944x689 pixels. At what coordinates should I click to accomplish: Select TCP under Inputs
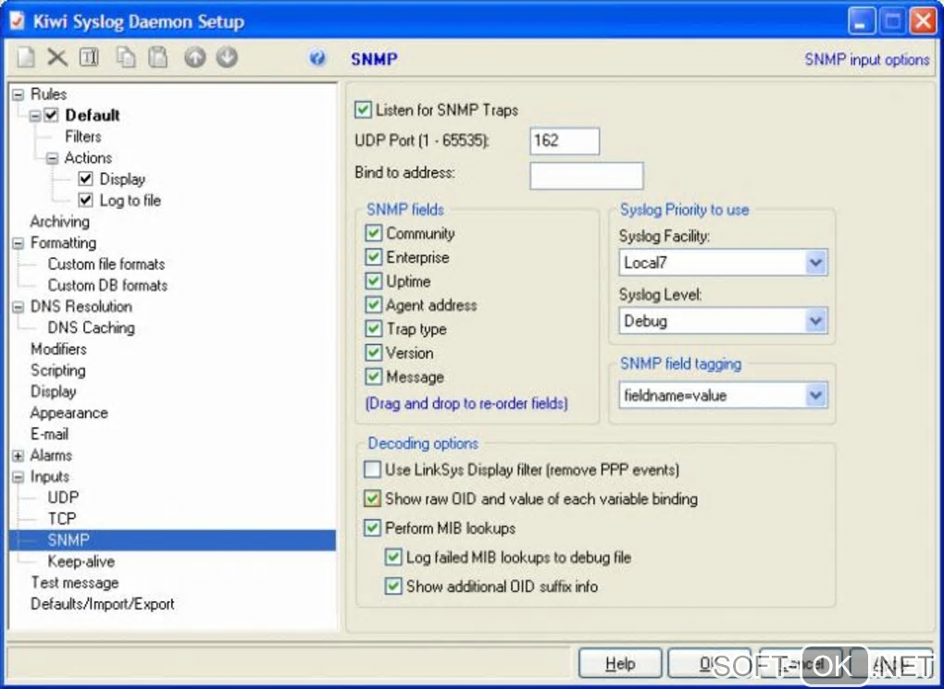(61, 519)
